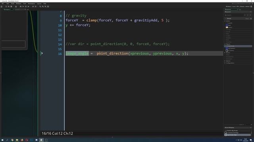Image resolution: width=254 pixels, height=142 pixels.
Task: Click the zoom out toolbar icon
Action: click(x=40, y=7)
